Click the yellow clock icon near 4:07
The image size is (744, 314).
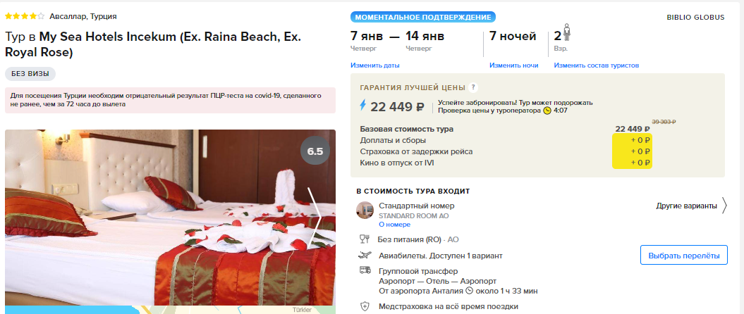(x=547, y=111)
